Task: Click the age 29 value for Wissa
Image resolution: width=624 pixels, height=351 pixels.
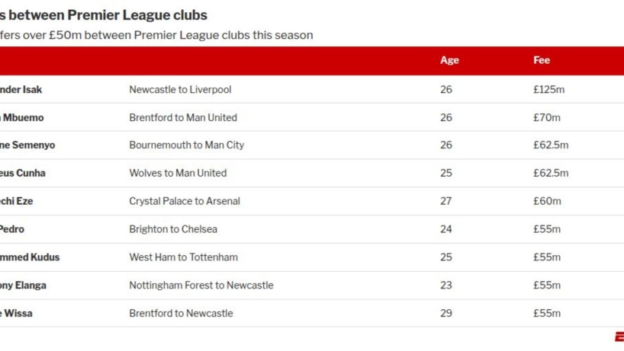Action: 446,314
